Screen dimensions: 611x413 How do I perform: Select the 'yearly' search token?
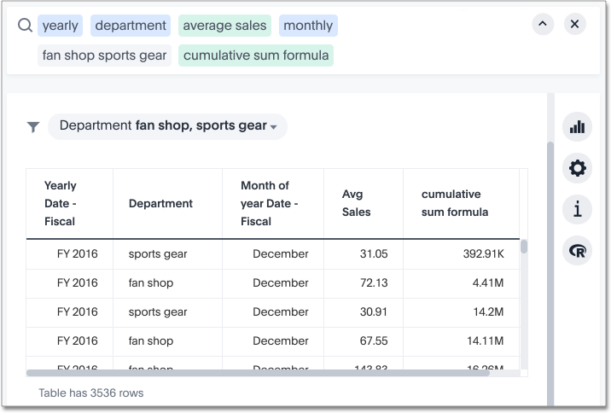60,26
